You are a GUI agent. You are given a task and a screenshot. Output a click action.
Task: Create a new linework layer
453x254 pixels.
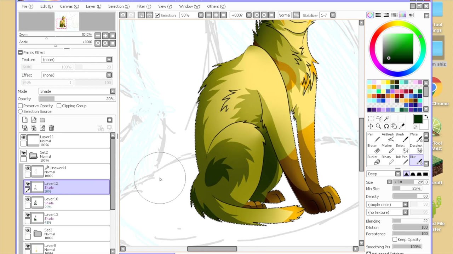click(x=34, y=120)
